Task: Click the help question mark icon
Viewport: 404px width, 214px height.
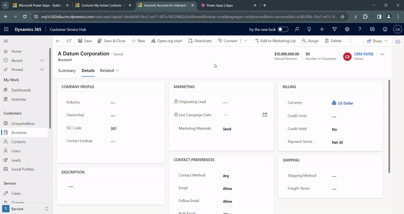Action: coord(360,29)
